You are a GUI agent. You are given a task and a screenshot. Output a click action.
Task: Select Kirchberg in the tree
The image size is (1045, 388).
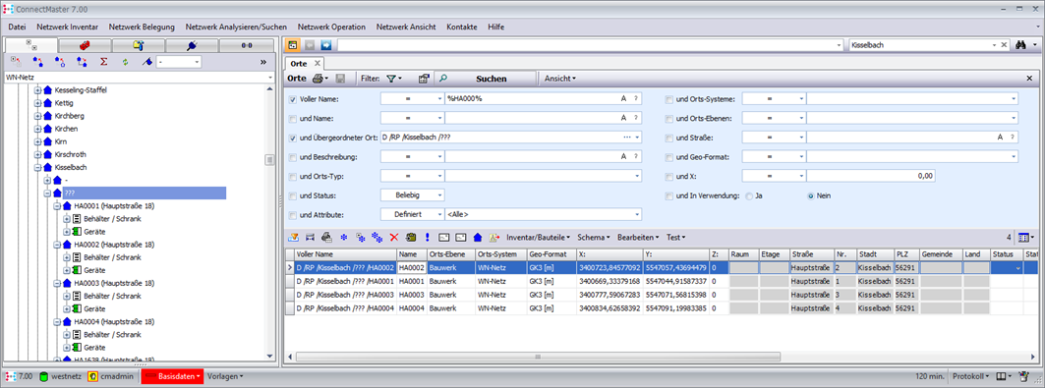pyautogui.click(x=70, y=116)
